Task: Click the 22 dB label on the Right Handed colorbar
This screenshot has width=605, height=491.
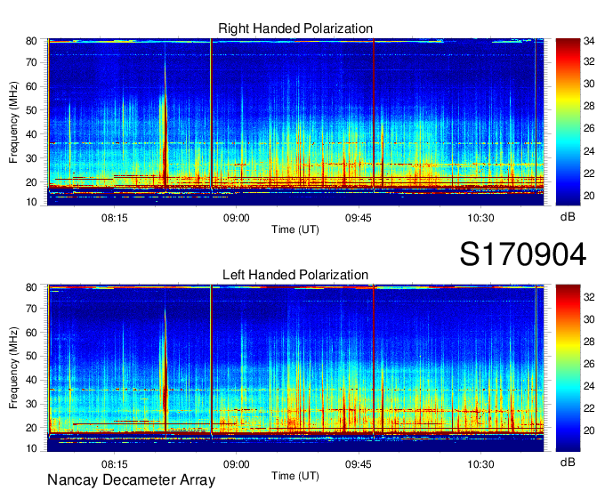Action: [x=589, y=173]
